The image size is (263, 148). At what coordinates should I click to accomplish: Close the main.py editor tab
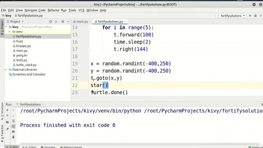[90, 21]
